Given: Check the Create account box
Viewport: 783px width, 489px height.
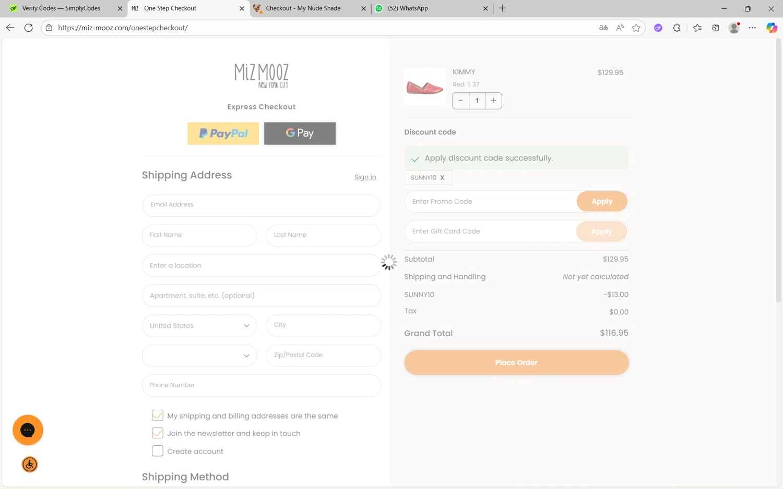Looking at the screenshot, I should click(157, 451).
